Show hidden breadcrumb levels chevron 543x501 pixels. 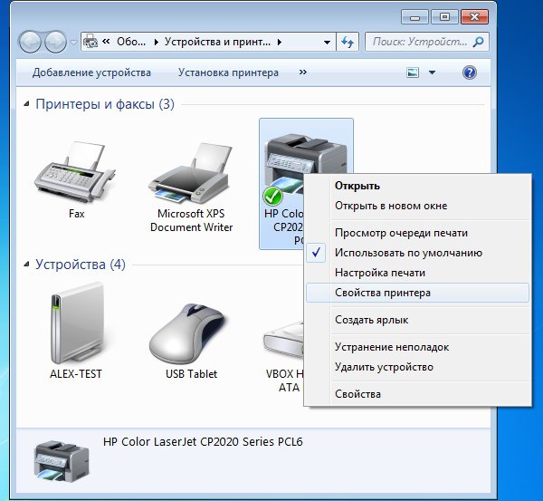[x=106, y=42]
